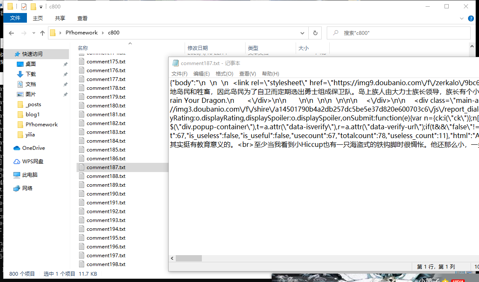Click scroll-up arrow of file list
The height and width of the screenshot is (282, 479).
472,46
